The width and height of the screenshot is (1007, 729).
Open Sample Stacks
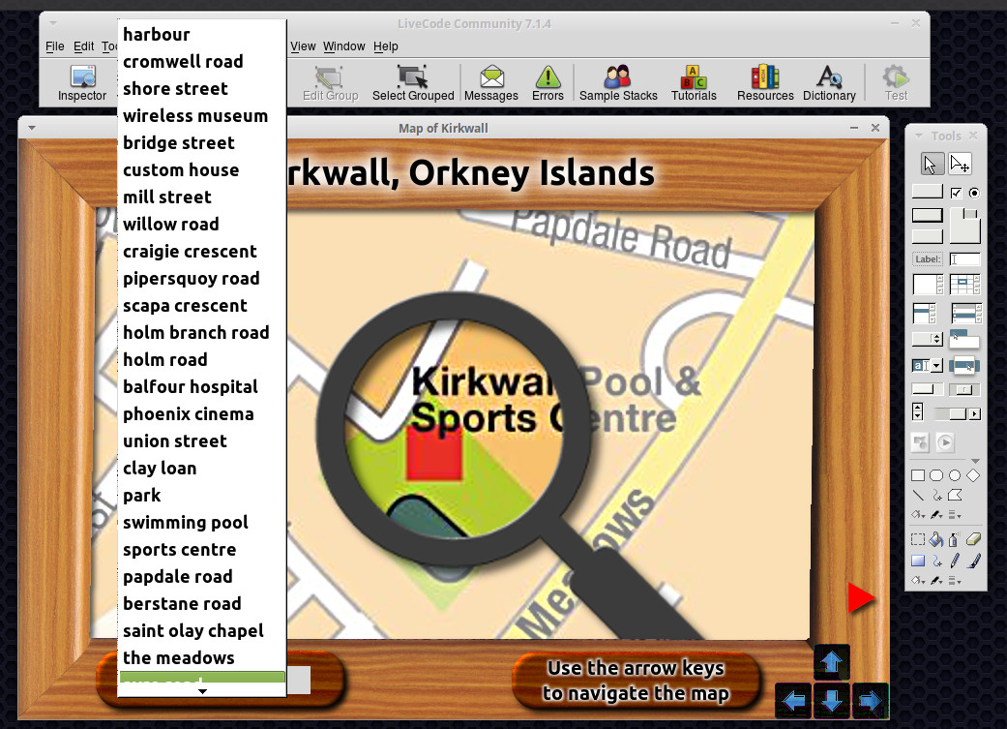tap(618, 82)
